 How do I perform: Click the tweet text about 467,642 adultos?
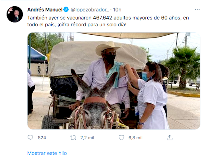point(108,21)
